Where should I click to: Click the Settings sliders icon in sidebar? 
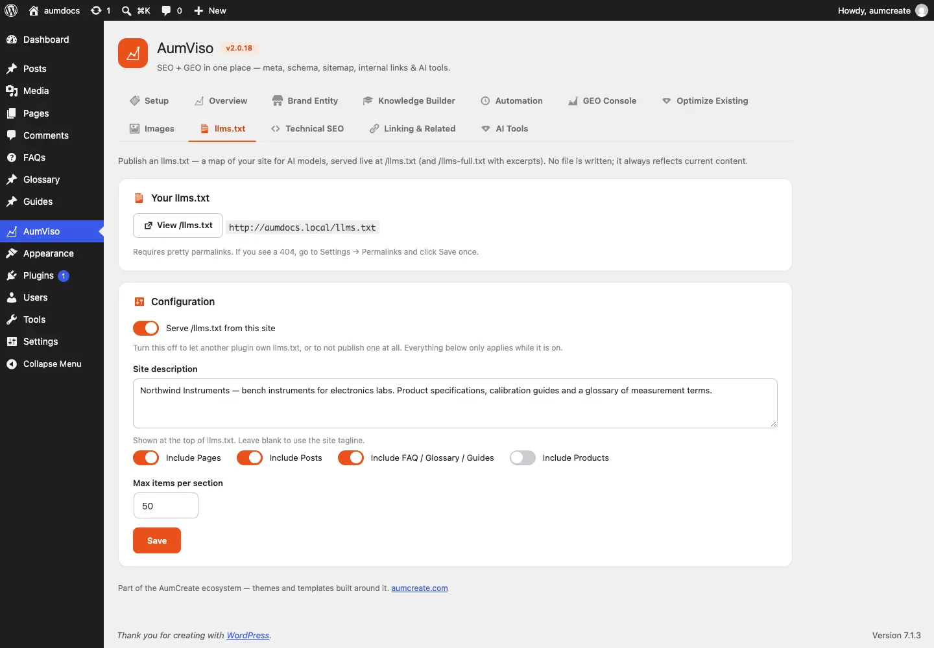12,341
